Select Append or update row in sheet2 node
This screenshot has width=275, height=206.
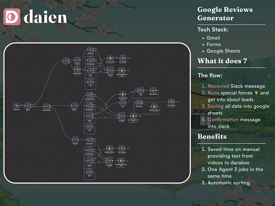pos(121,161)
